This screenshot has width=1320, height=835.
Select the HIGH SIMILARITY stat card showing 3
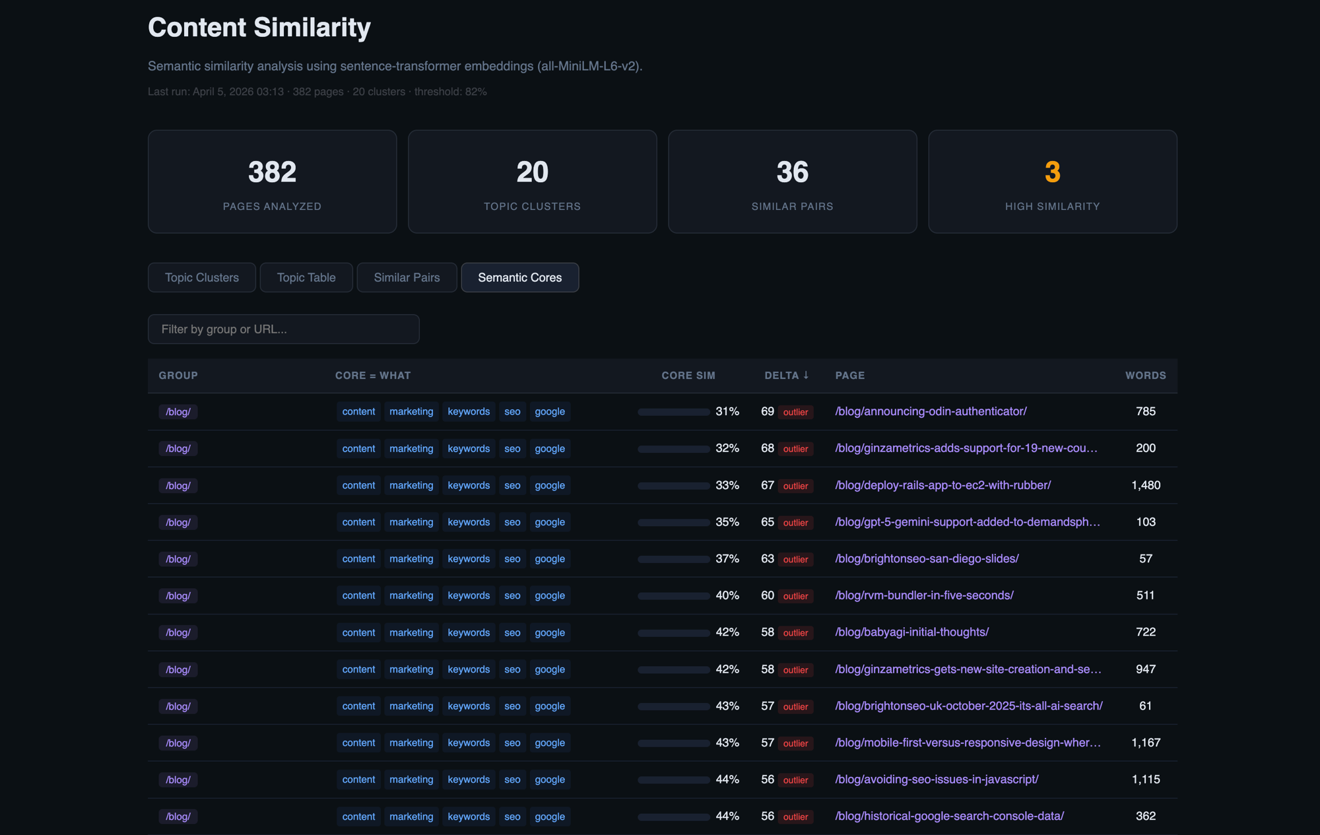coord(1052,182)
